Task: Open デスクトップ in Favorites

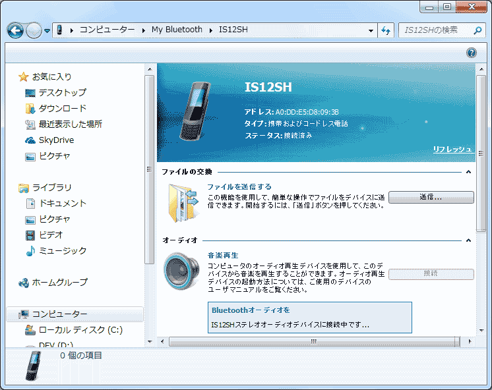Action: [63, 93]
